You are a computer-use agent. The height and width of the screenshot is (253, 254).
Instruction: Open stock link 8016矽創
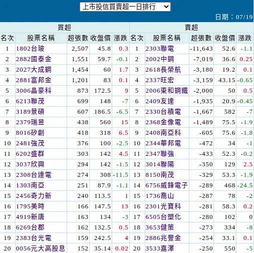[30, 133]
